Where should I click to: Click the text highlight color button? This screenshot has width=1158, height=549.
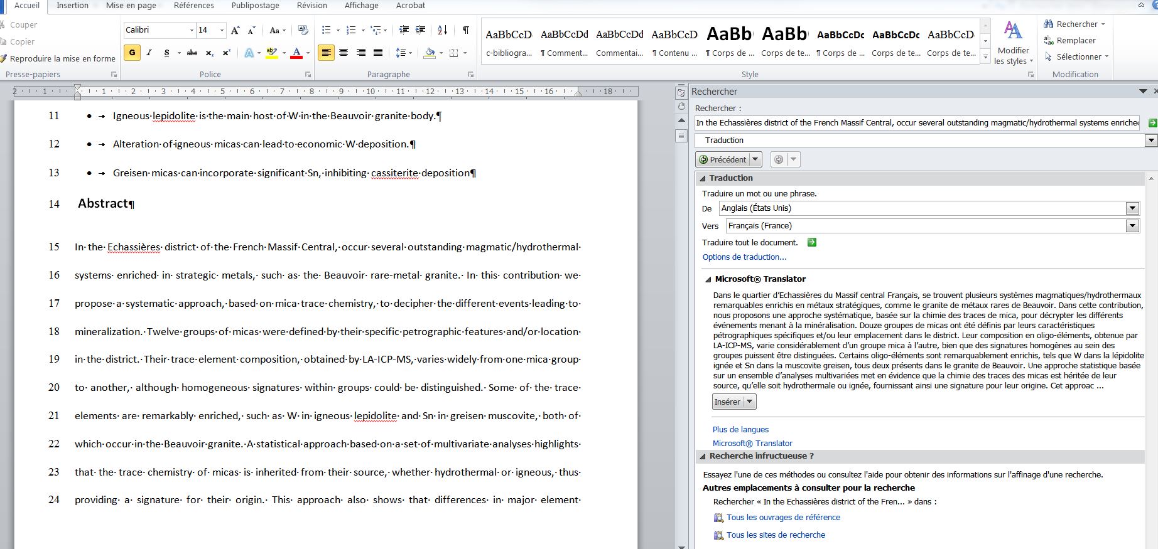coord(271,53)
